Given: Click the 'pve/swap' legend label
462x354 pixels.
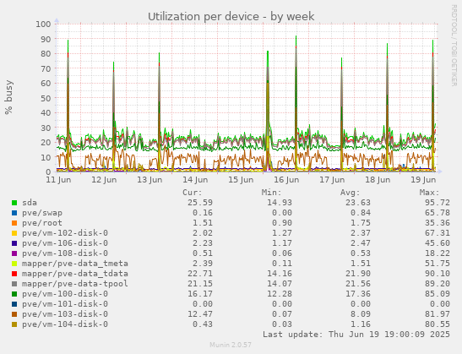Looking at the screenshot, I should pos(42,213).
